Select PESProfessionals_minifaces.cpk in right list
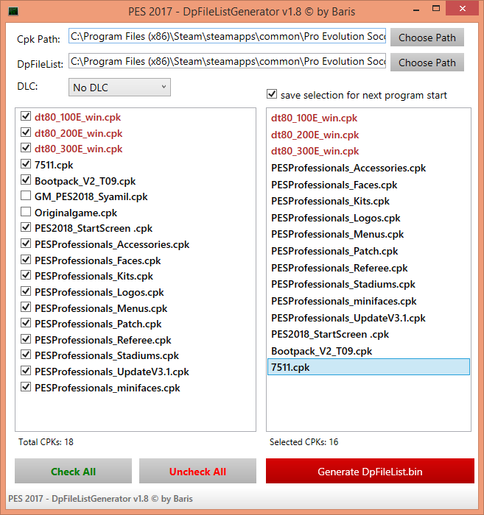484x515 pixels. pos(368,301)
